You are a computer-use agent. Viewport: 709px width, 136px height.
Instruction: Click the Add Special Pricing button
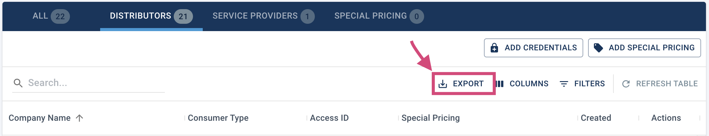pos(644,48)
